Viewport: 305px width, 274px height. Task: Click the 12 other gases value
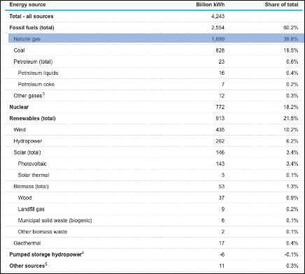click(x=222, y=96)
